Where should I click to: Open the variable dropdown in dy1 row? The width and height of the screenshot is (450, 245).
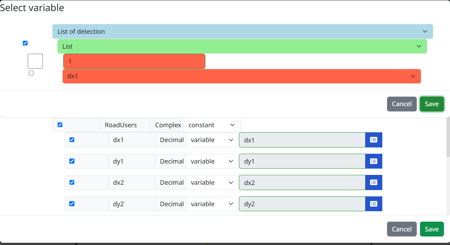click(212, 161)
